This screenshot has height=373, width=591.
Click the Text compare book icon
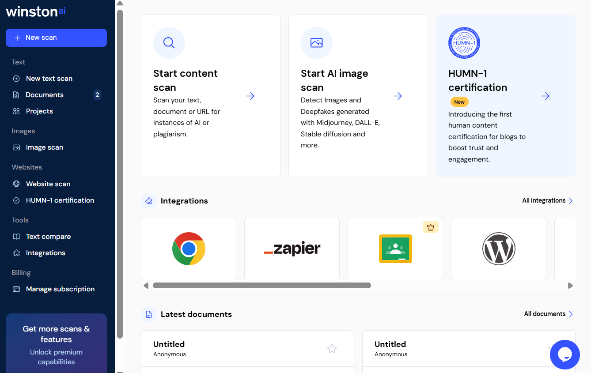tap(16, 237)
